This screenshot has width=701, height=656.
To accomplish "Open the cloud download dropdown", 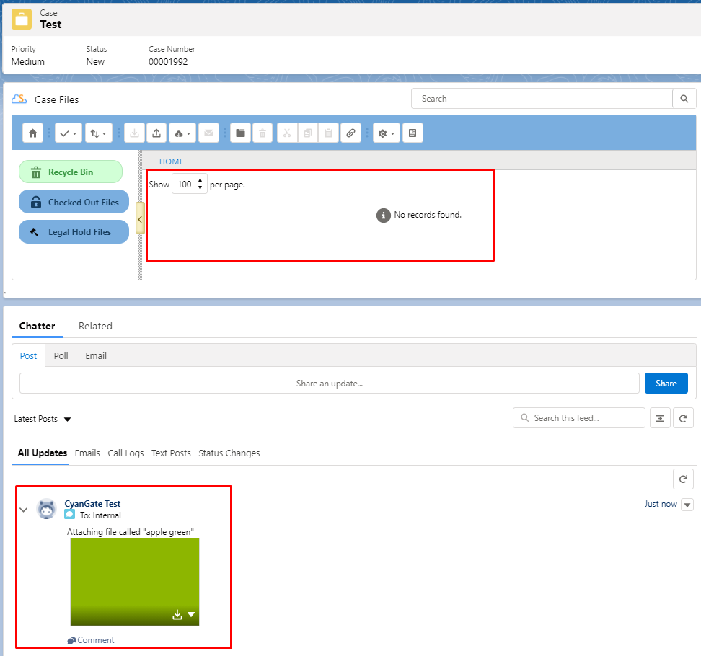I will point(182,133).
